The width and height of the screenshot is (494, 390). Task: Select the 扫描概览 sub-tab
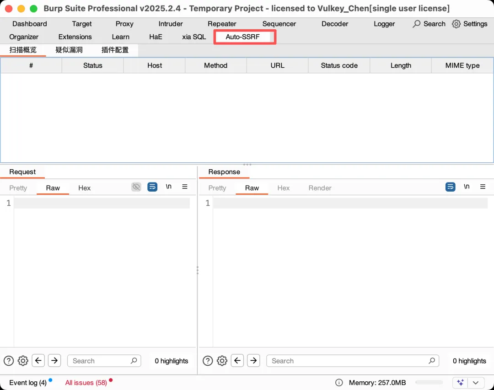pyautogui.click(x=23, y=50)
